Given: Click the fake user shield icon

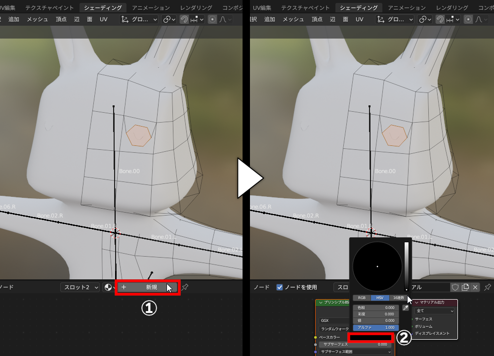Looking at the screenshot, I should click(455, 287).
